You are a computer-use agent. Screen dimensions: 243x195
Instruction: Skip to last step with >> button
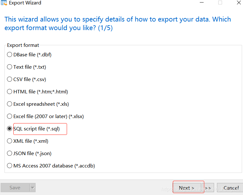point(208,188)
